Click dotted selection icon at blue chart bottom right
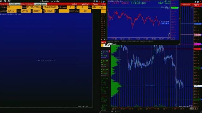The width and height of the screenshot is (202, 113). pyautogui.click(x=191, y=106)
